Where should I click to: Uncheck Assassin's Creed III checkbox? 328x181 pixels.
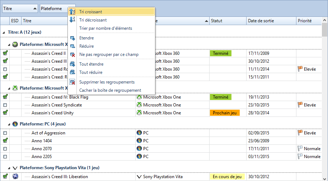5,61
